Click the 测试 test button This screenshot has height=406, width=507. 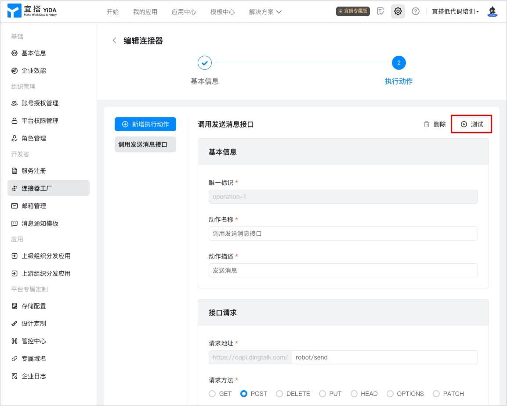pyautogui.click(x=471, y=124)
